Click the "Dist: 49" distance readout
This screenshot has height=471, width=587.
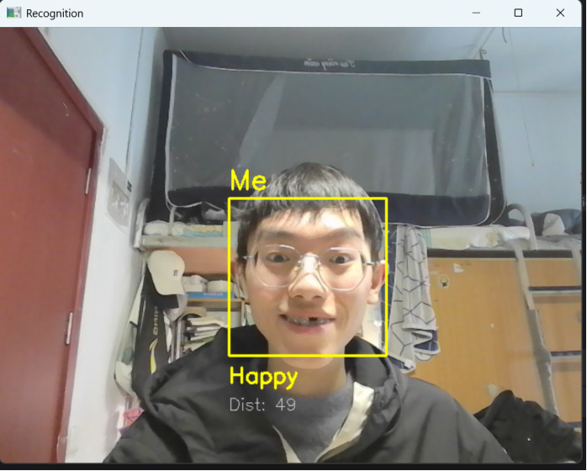(262, 405)
